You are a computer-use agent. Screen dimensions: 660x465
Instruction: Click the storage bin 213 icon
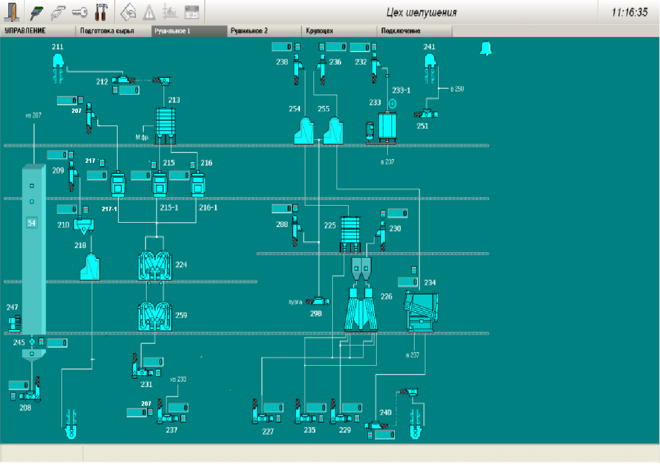(165, 122)
